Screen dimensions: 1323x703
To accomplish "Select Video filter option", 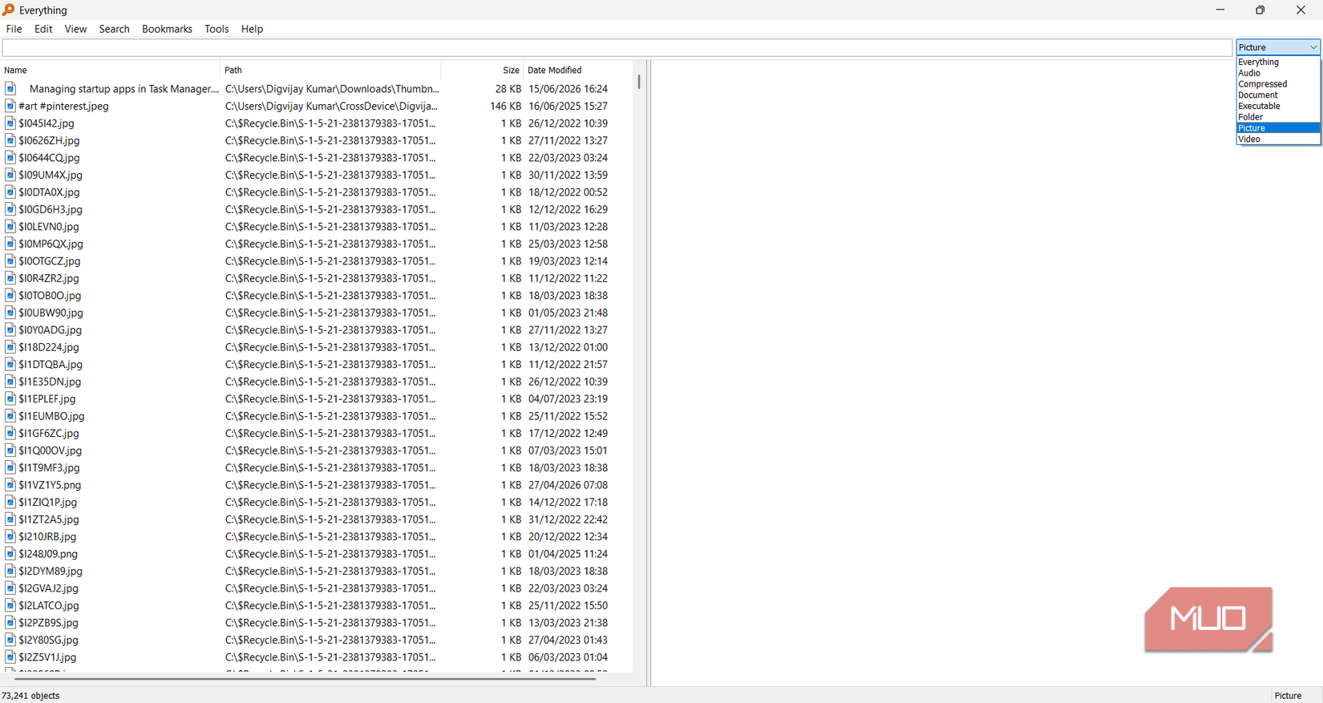I will pos(1278,139).
